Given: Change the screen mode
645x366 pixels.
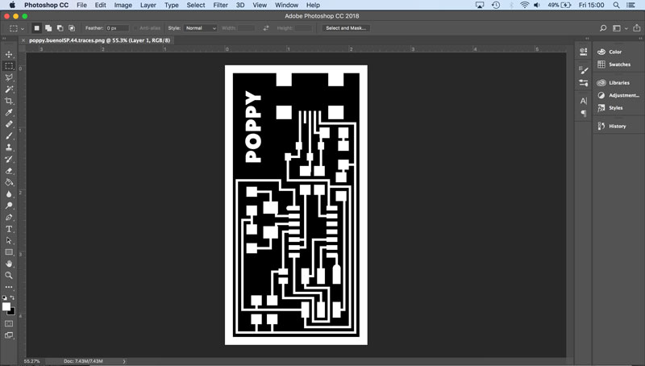Looking at the screenshot, I should click(x=9, y=335).
